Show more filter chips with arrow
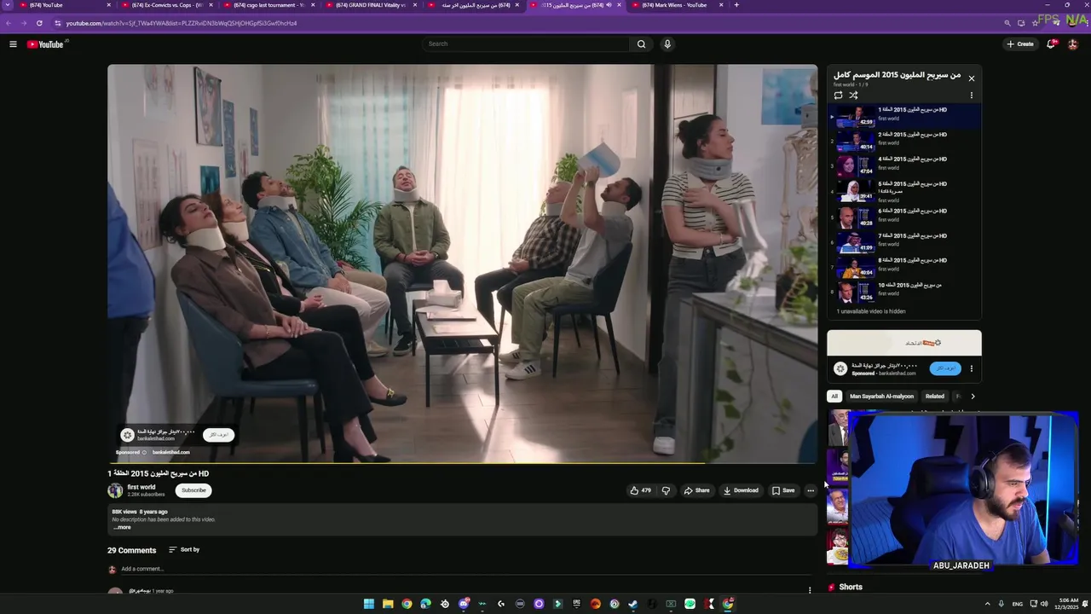 (973, 396)
